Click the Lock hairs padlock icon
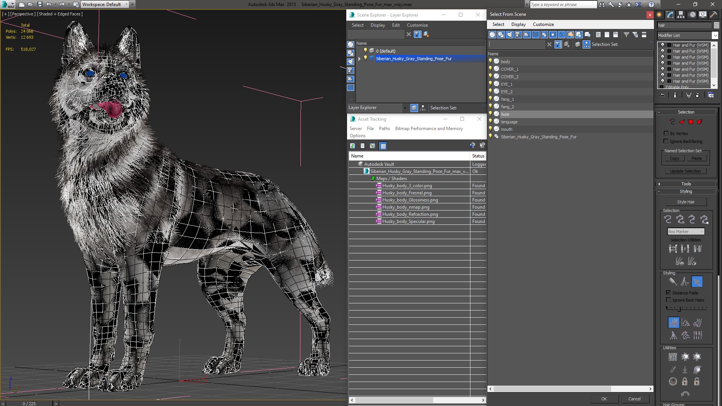Image resolution: width=722 pixels, height=406 pixels. pos(685,382)
